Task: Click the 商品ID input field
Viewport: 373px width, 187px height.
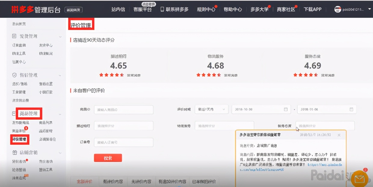Action: coord(123,109)
